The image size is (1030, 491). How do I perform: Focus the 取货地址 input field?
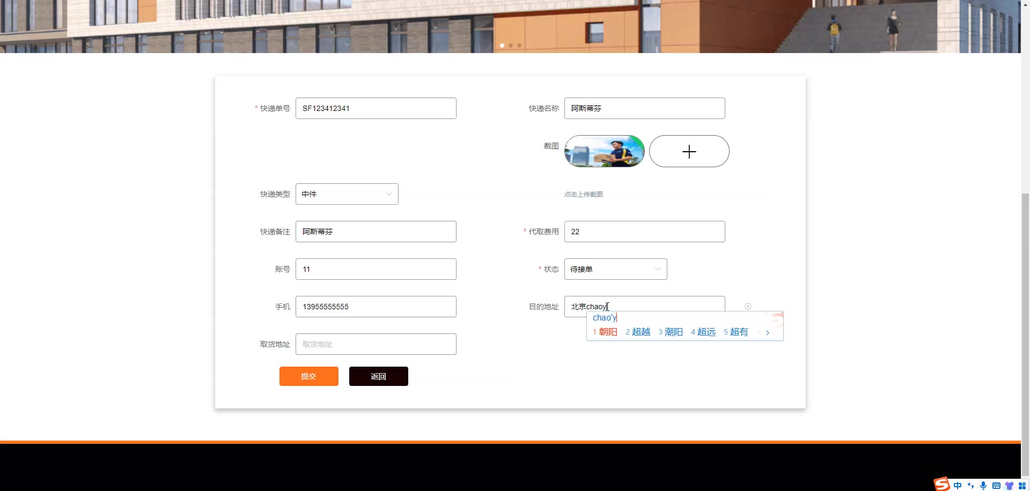(x=376, y=344)
